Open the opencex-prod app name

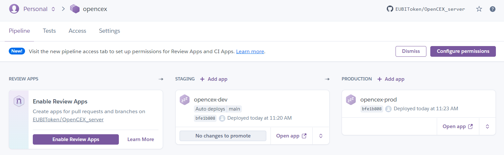pyautogui.click(x=379, y=100)
